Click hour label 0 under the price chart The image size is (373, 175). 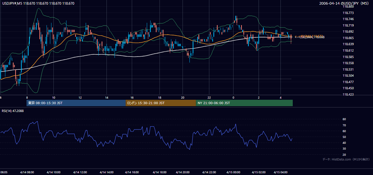[x=233, y=97]
